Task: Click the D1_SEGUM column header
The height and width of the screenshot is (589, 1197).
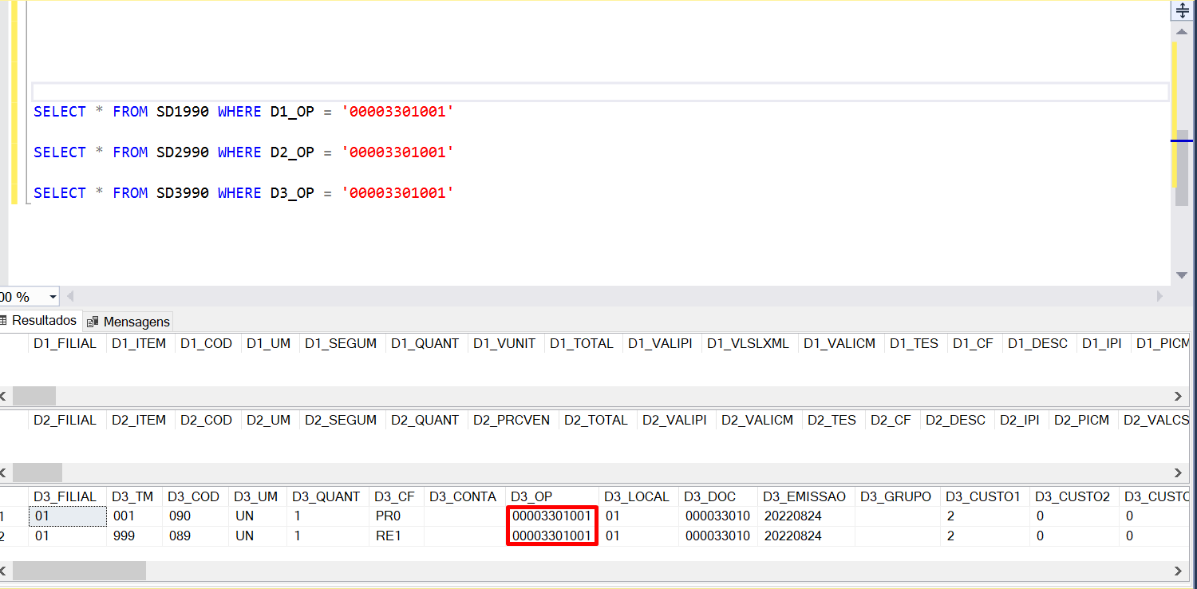Action: coord(341,343)
